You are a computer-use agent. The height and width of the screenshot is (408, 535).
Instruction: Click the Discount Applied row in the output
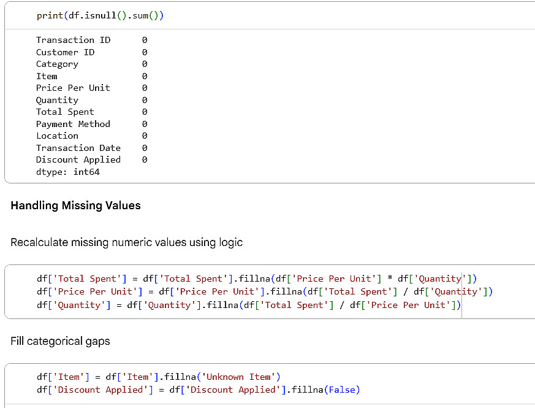[x=92, y=160]
